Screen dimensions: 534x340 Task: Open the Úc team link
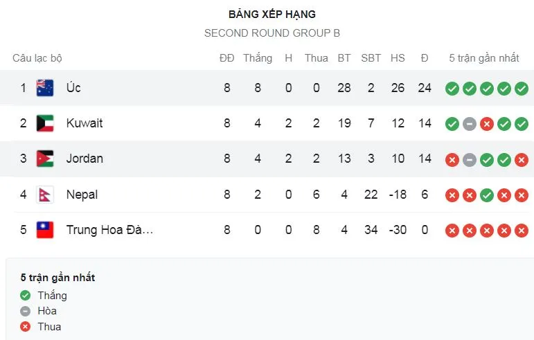(x=73, y=88)
